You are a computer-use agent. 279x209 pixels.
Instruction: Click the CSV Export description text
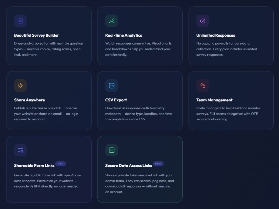tap(139, 114)
